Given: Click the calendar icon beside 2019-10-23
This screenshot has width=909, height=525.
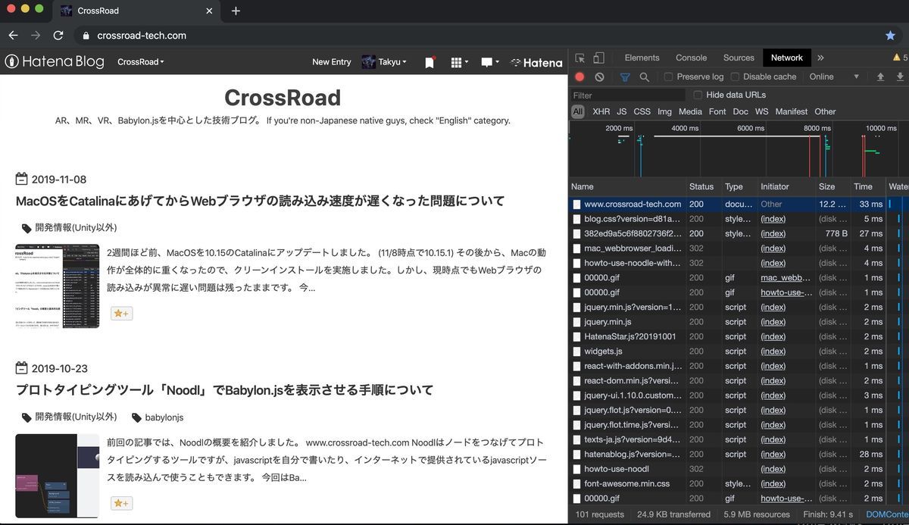Looking at the screenshot, I should click(x=21, y=368).
